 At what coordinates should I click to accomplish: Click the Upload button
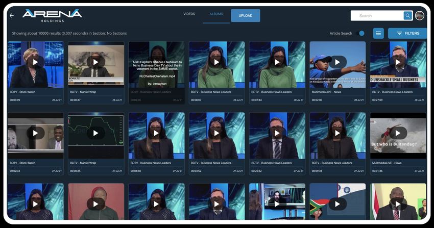(x=246, y=15)
